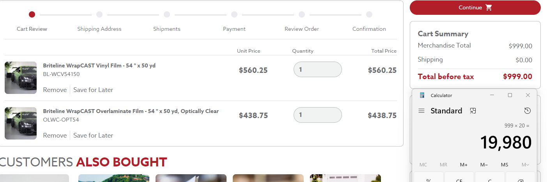Click the Continue button with cart icon
Viewport: 547px width, 182px height.
[x=475, y=7]
